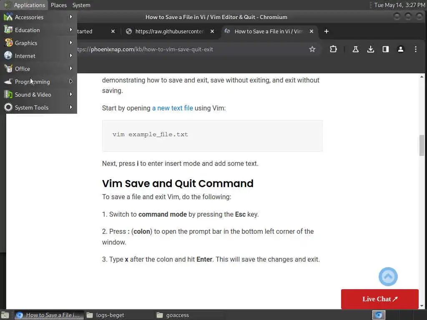Image resolution: width=427 pixels, height=320 pixels.
Task: Click the clock showing Tue May 14
Action: coord(399,5)
